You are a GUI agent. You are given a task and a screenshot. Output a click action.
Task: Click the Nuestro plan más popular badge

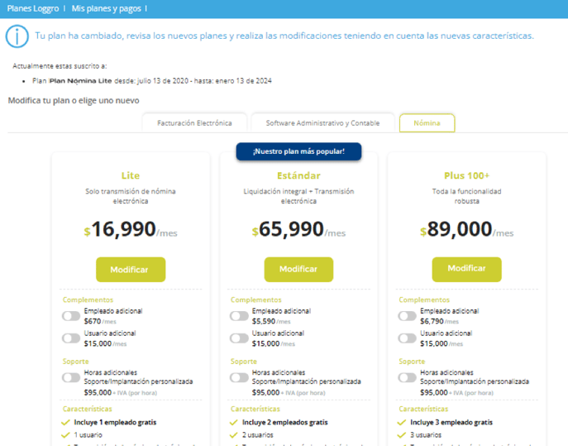(298, 151)
